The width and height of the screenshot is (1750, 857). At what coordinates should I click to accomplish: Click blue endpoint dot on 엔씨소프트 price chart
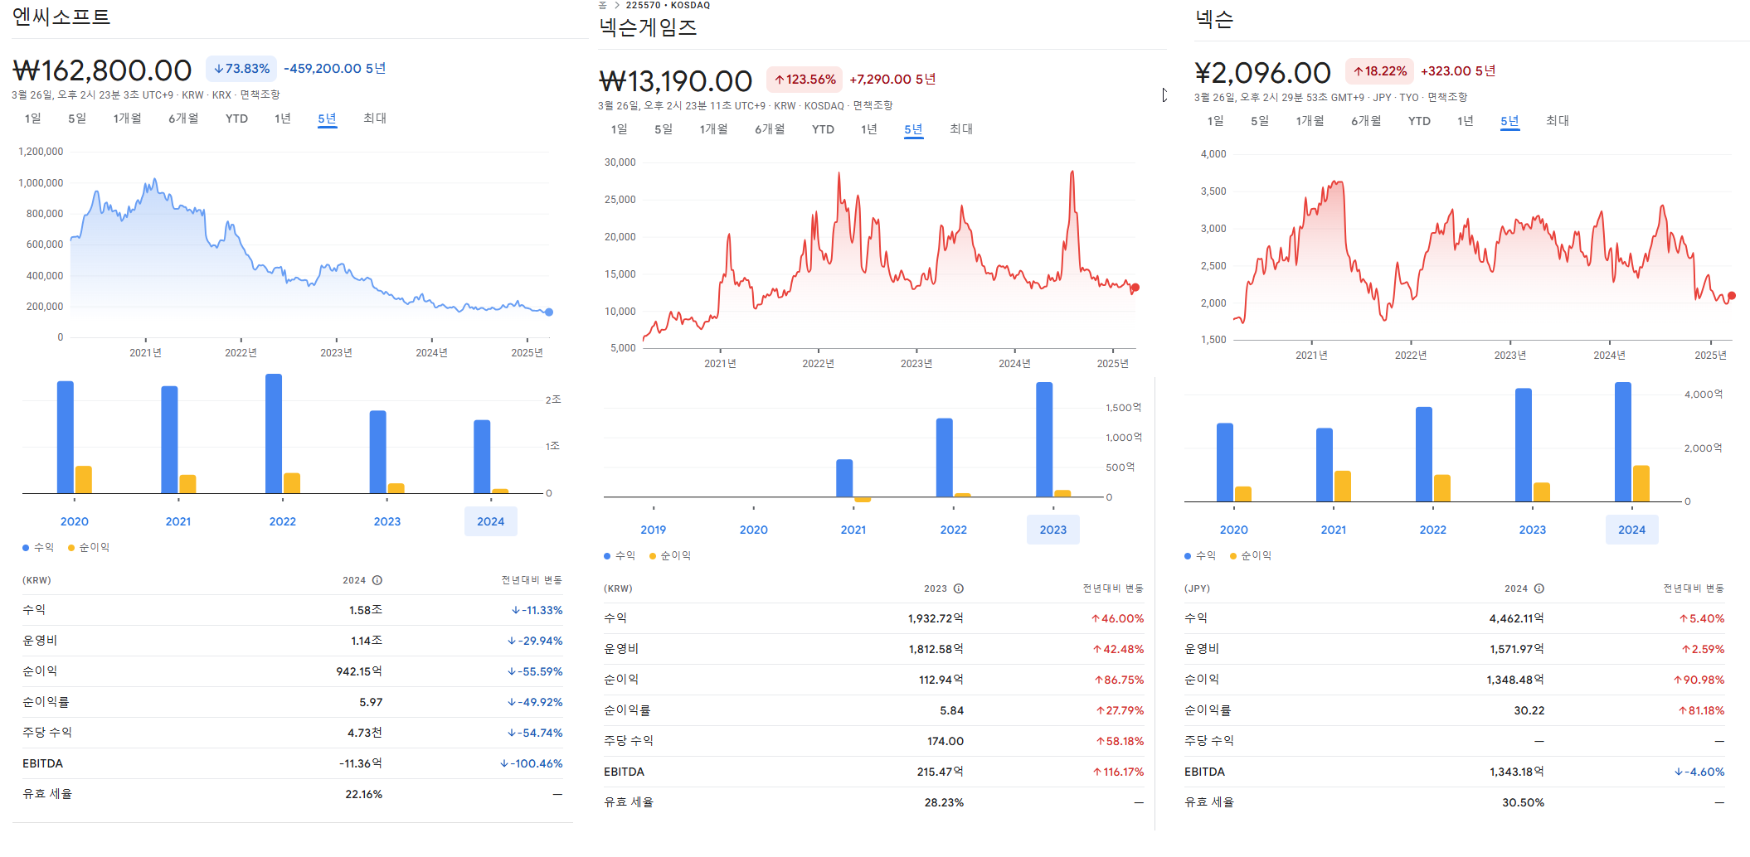tap(549, 312)
